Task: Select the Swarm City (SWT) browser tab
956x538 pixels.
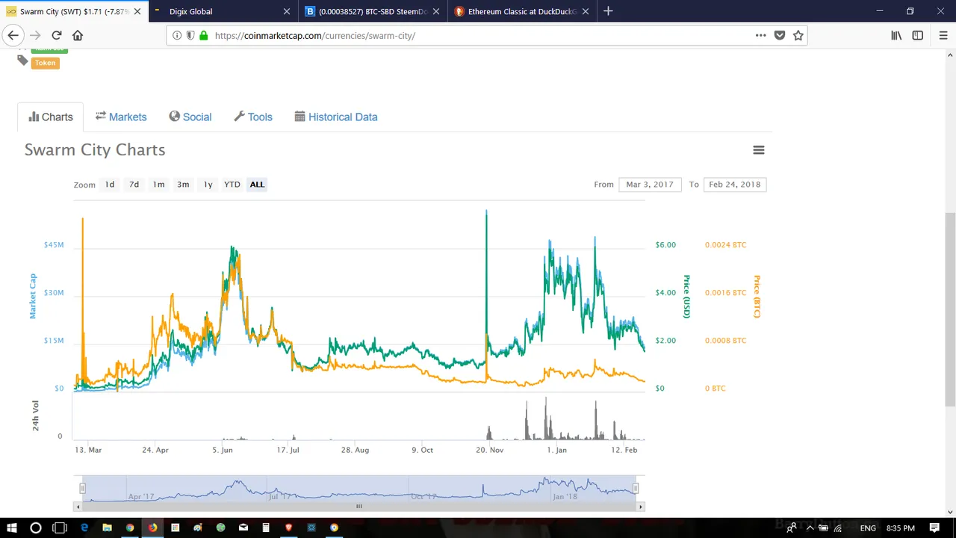Action: (75, 11)
